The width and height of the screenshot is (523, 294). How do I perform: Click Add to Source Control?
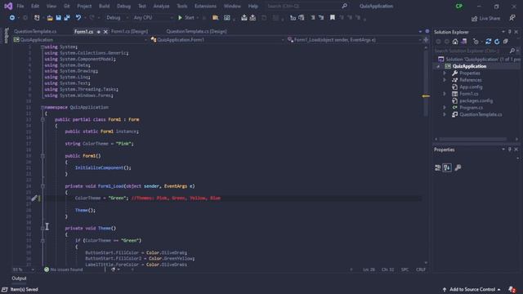coord(472,289)
